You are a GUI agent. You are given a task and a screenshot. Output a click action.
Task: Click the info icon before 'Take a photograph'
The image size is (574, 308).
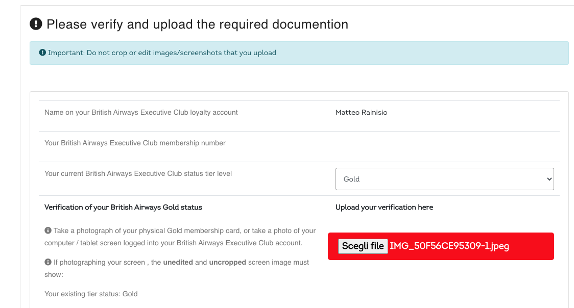[48, 230]
